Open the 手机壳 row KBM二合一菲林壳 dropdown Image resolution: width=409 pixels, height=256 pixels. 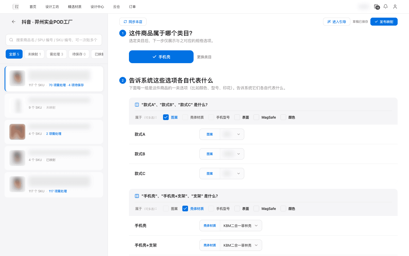(241, 226)
